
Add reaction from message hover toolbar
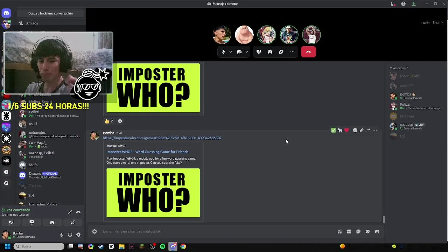coord(355,130)
